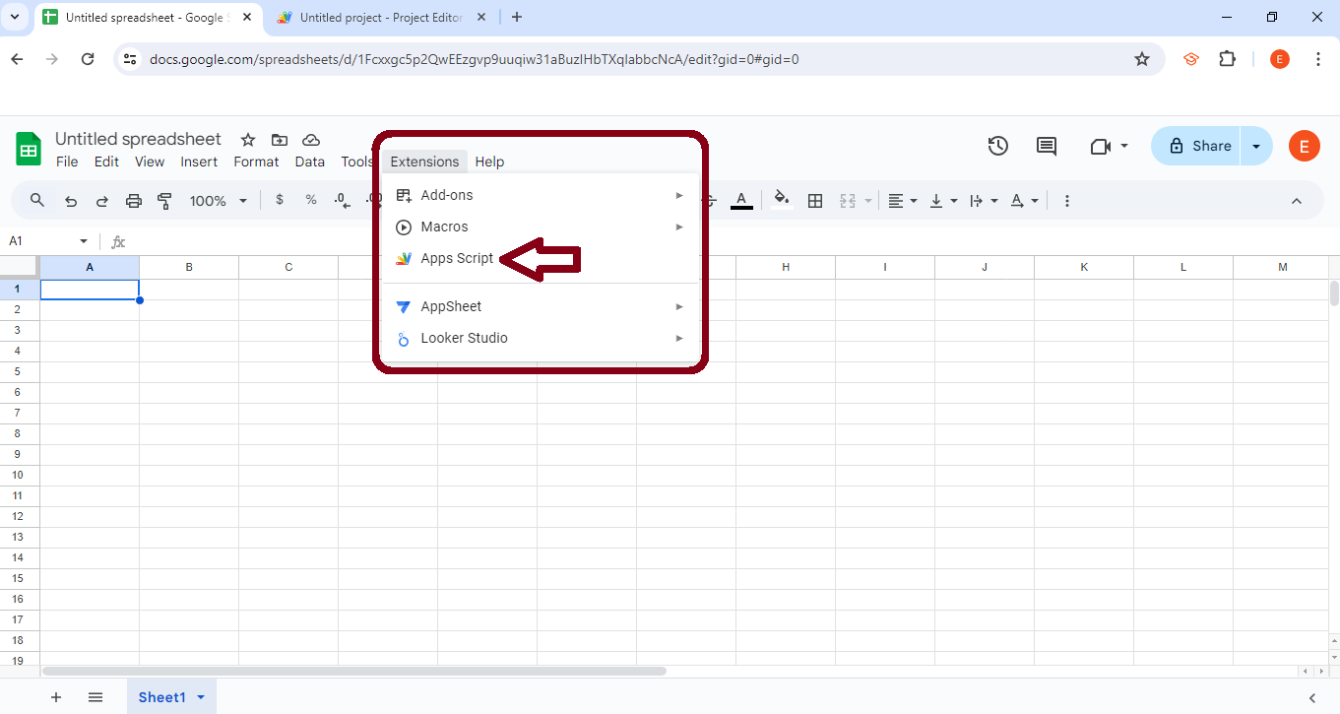Open the fill color picker
The width and height of the screenshot is (1340, 714).
click(781, 200)
